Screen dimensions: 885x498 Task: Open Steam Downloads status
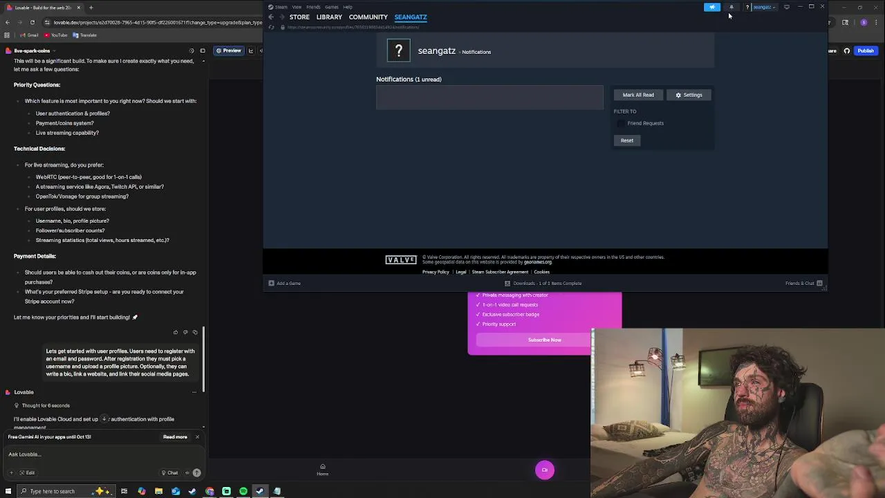pyautogui.click(x=543, y=283)
